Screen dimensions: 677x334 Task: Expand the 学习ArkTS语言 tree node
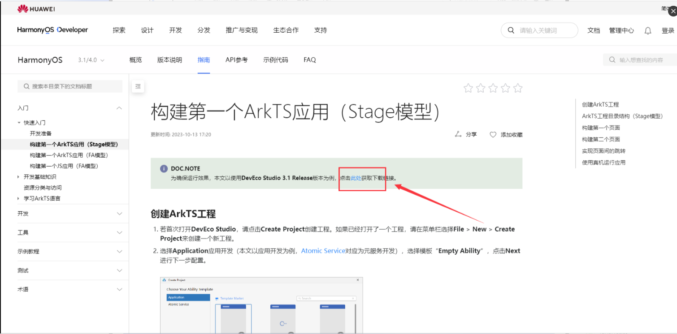(19, 198)
